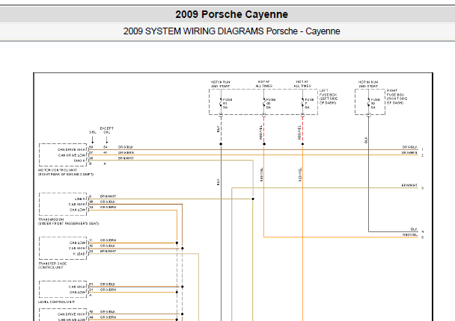The image size is (455, 321).
Task: Click the LINE K pin of the transmission
Action: click(x=80, y=199)
